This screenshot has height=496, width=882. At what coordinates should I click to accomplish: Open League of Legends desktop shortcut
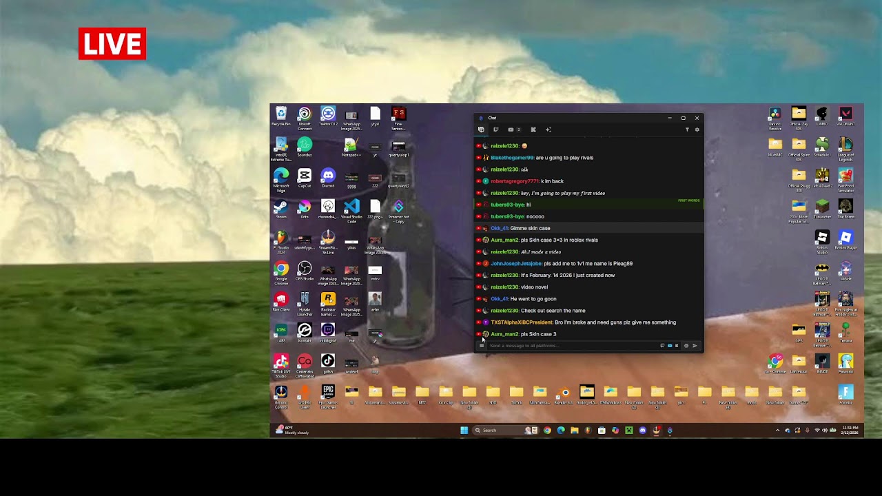[x=845, y=148]
